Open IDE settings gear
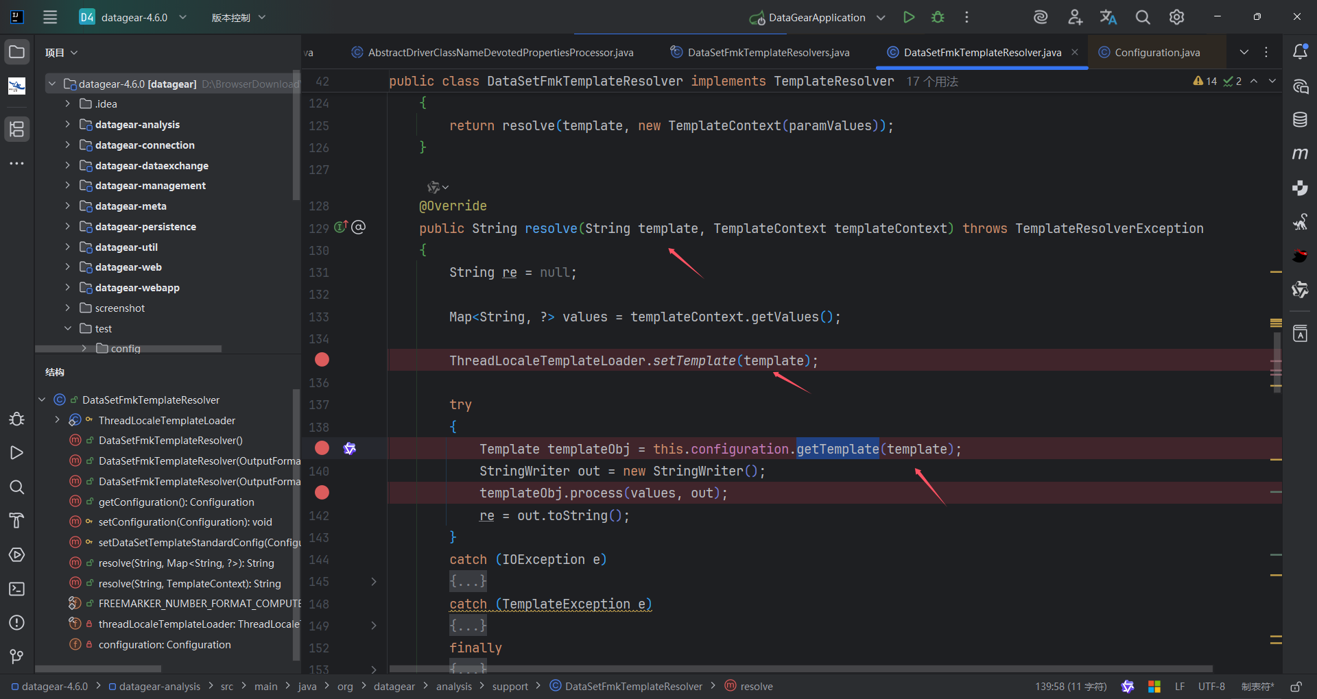Image resolution: width=1317 pixels, height=699 pixels. pos(1177,17)
